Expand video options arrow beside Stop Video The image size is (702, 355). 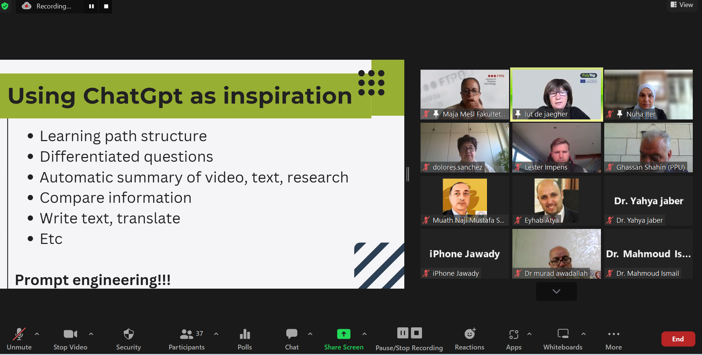coord(91,334)
